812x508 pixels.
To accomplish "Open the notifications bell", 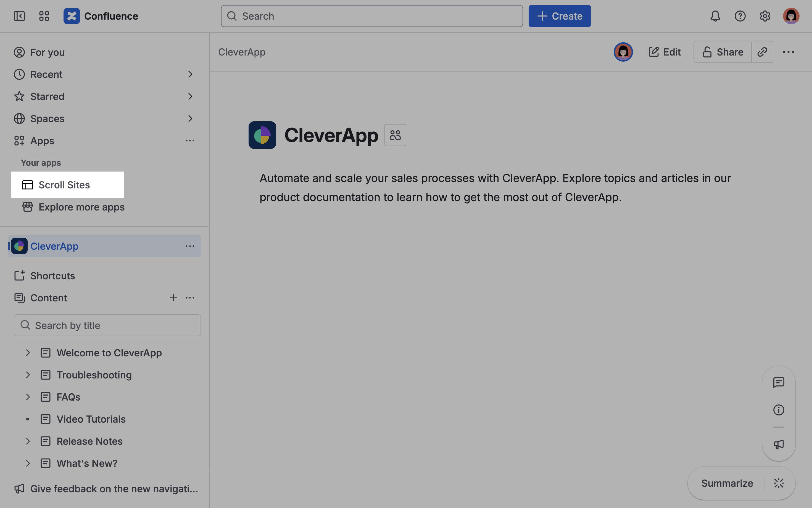I will pos(715,16).
